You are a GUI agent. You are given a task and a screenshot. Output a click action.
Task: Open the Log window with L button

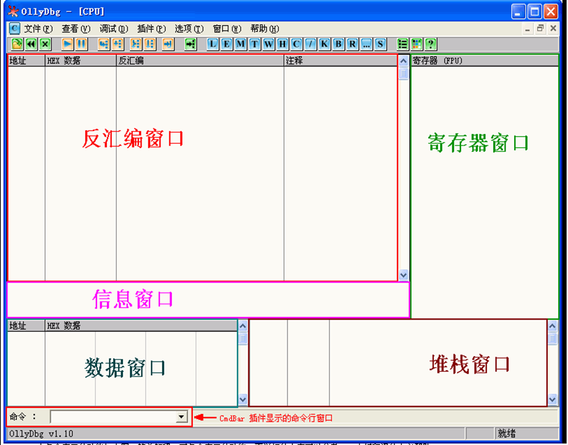tap(213, 44)
